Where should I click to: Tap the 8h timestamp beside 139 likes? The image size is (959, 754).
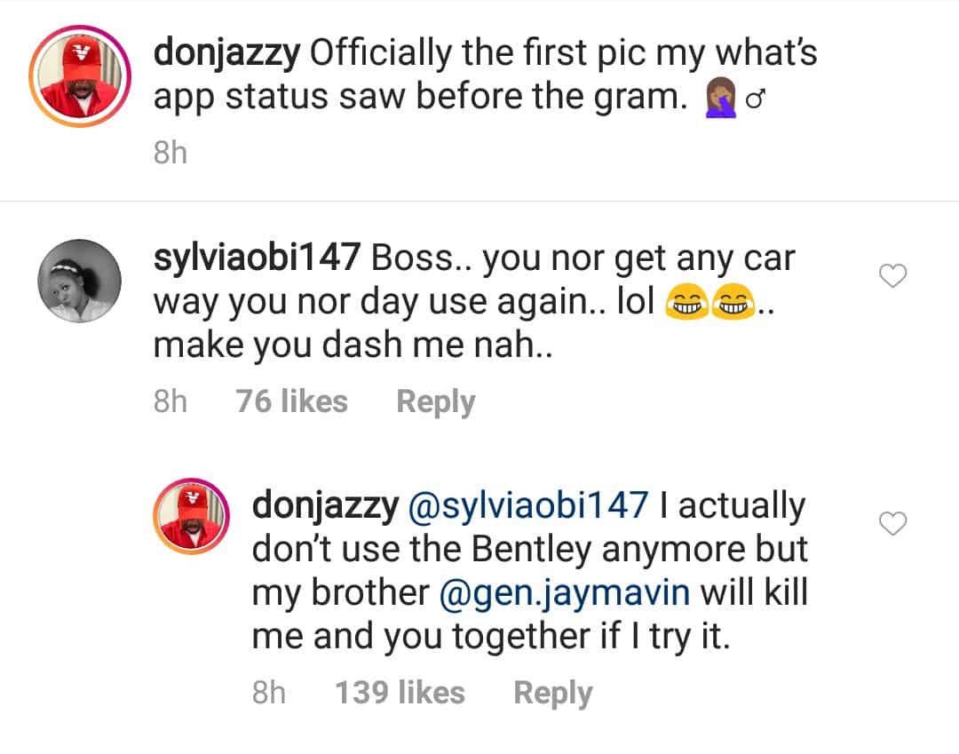click(269, 693)
